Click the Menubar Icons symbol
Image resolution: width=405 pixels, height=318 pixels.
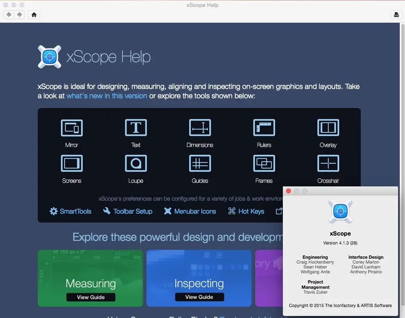pyautogui.click(x=168, y=211)
